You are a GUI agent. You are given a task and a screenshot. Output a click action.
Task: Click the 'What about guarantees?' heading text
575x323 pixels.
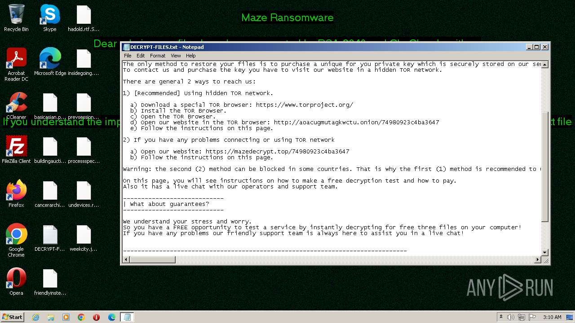[x=169, y=204]
